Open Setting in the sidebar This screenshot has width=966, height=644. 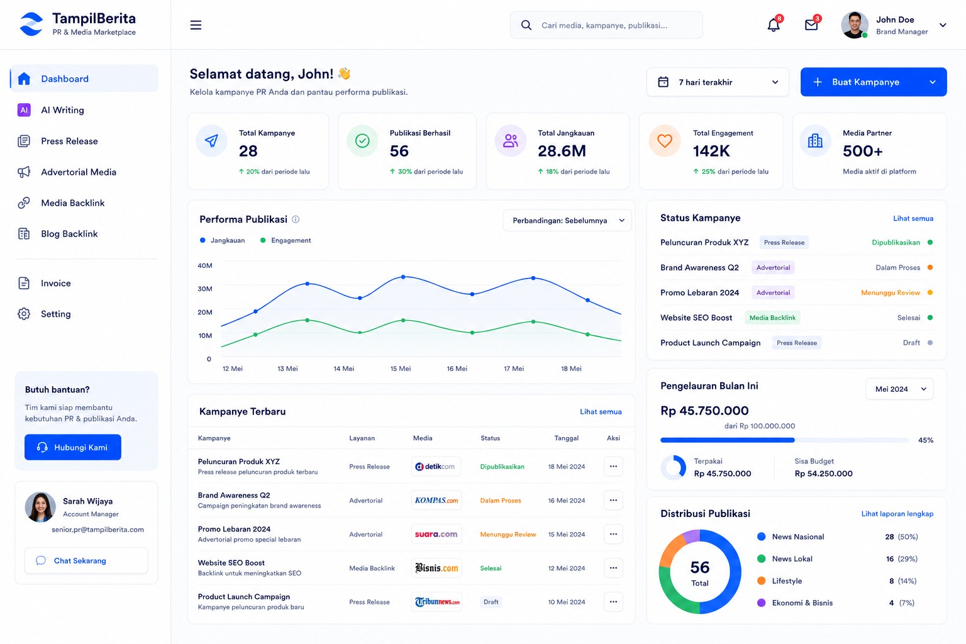[x=84, y=314]
